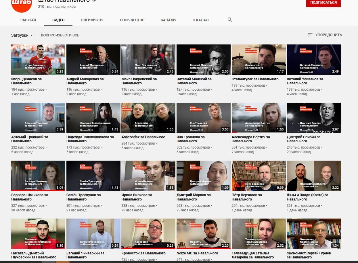Screen dimensions: 358x263
Task: Open Семён Трескунов video thumbnail
Action: coord(93,176)
